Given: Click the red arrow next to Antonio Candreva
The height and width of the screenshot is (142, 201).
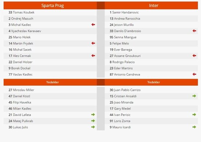Looking at the screenshot, I should coord(194,74).
